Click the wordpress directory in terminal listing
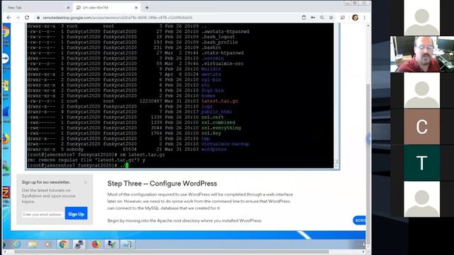454x255 pixels. point(214,149)
